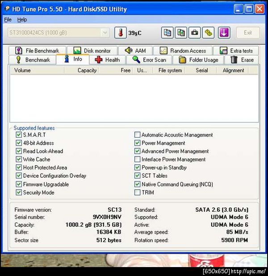Switch to the File Benchmark tab
268x276 pixels.
tap(37, 51)
